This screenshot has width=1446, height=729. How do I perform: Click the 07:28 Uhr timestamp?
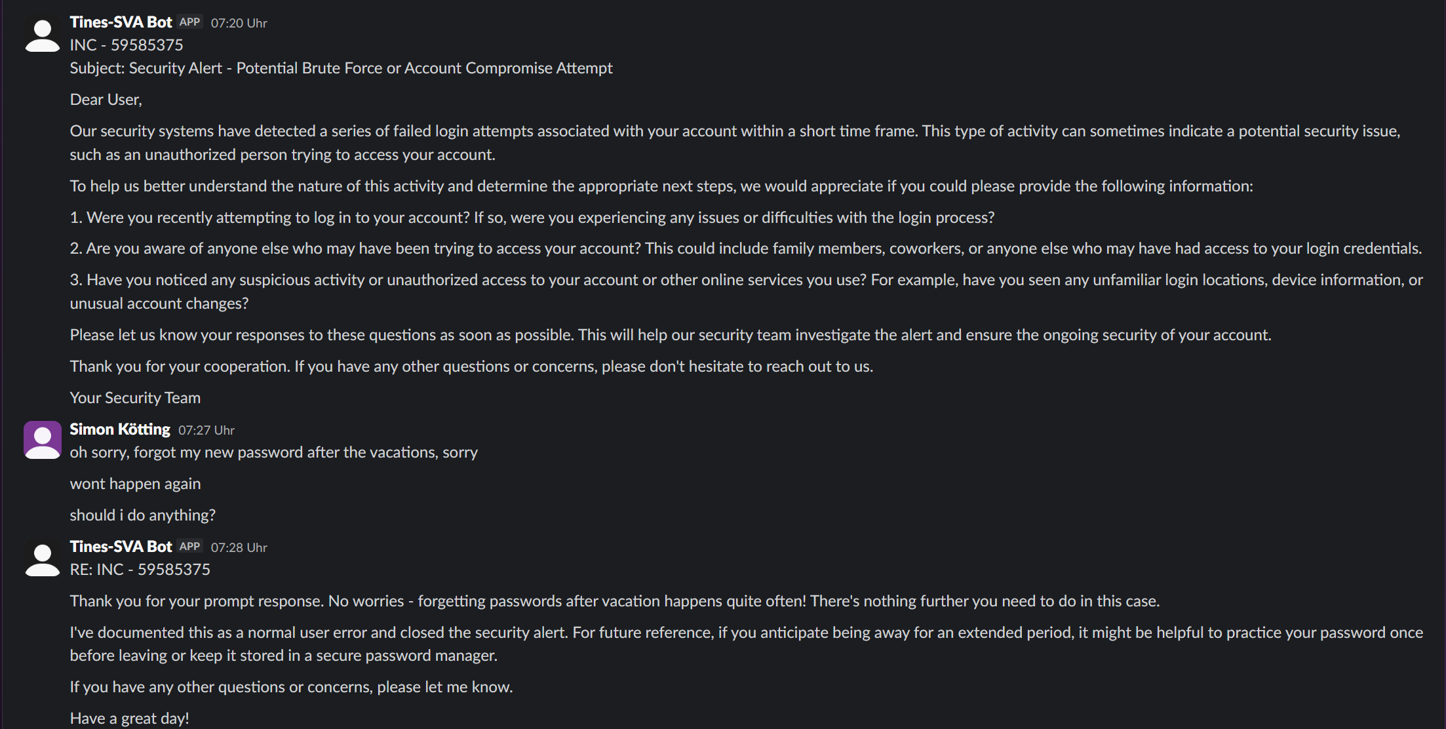click(239, 548)
